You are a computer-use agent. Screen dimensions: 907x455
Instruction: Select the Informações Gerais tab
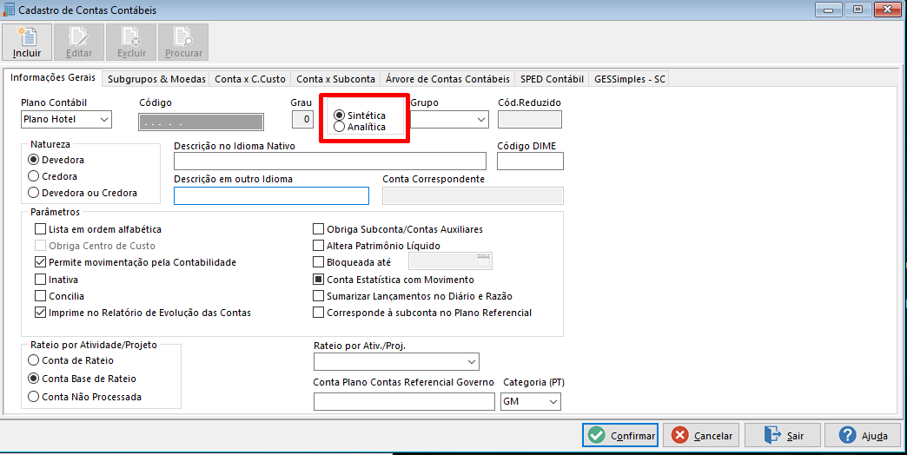coord(53,77)
